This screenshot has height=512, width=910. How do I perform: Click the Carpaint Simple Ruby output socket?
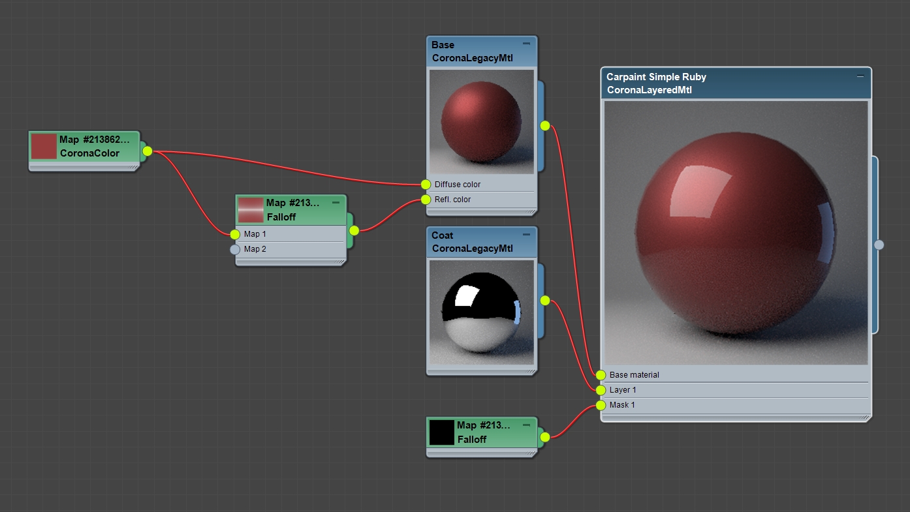[x=879, y=245]
